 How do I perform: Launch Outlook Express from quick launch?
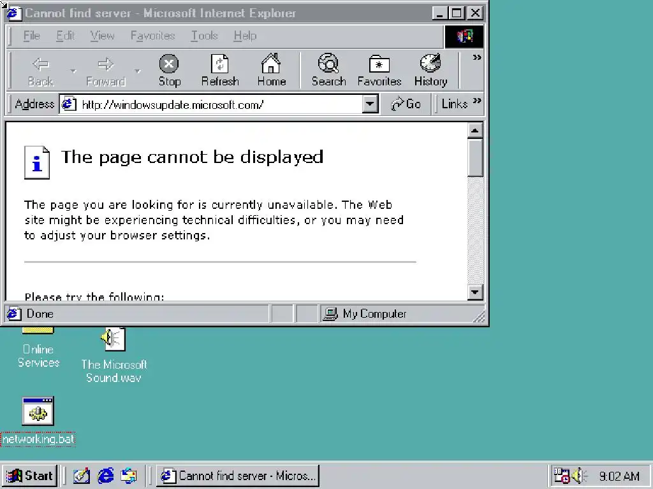[x=129, y=476]
